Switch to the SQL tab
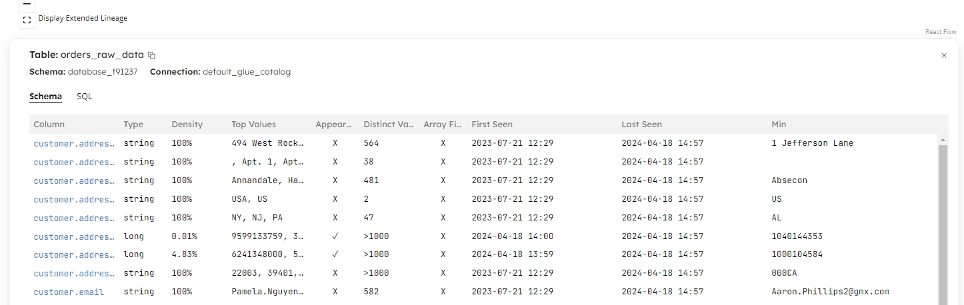 [x=85, y=97]
